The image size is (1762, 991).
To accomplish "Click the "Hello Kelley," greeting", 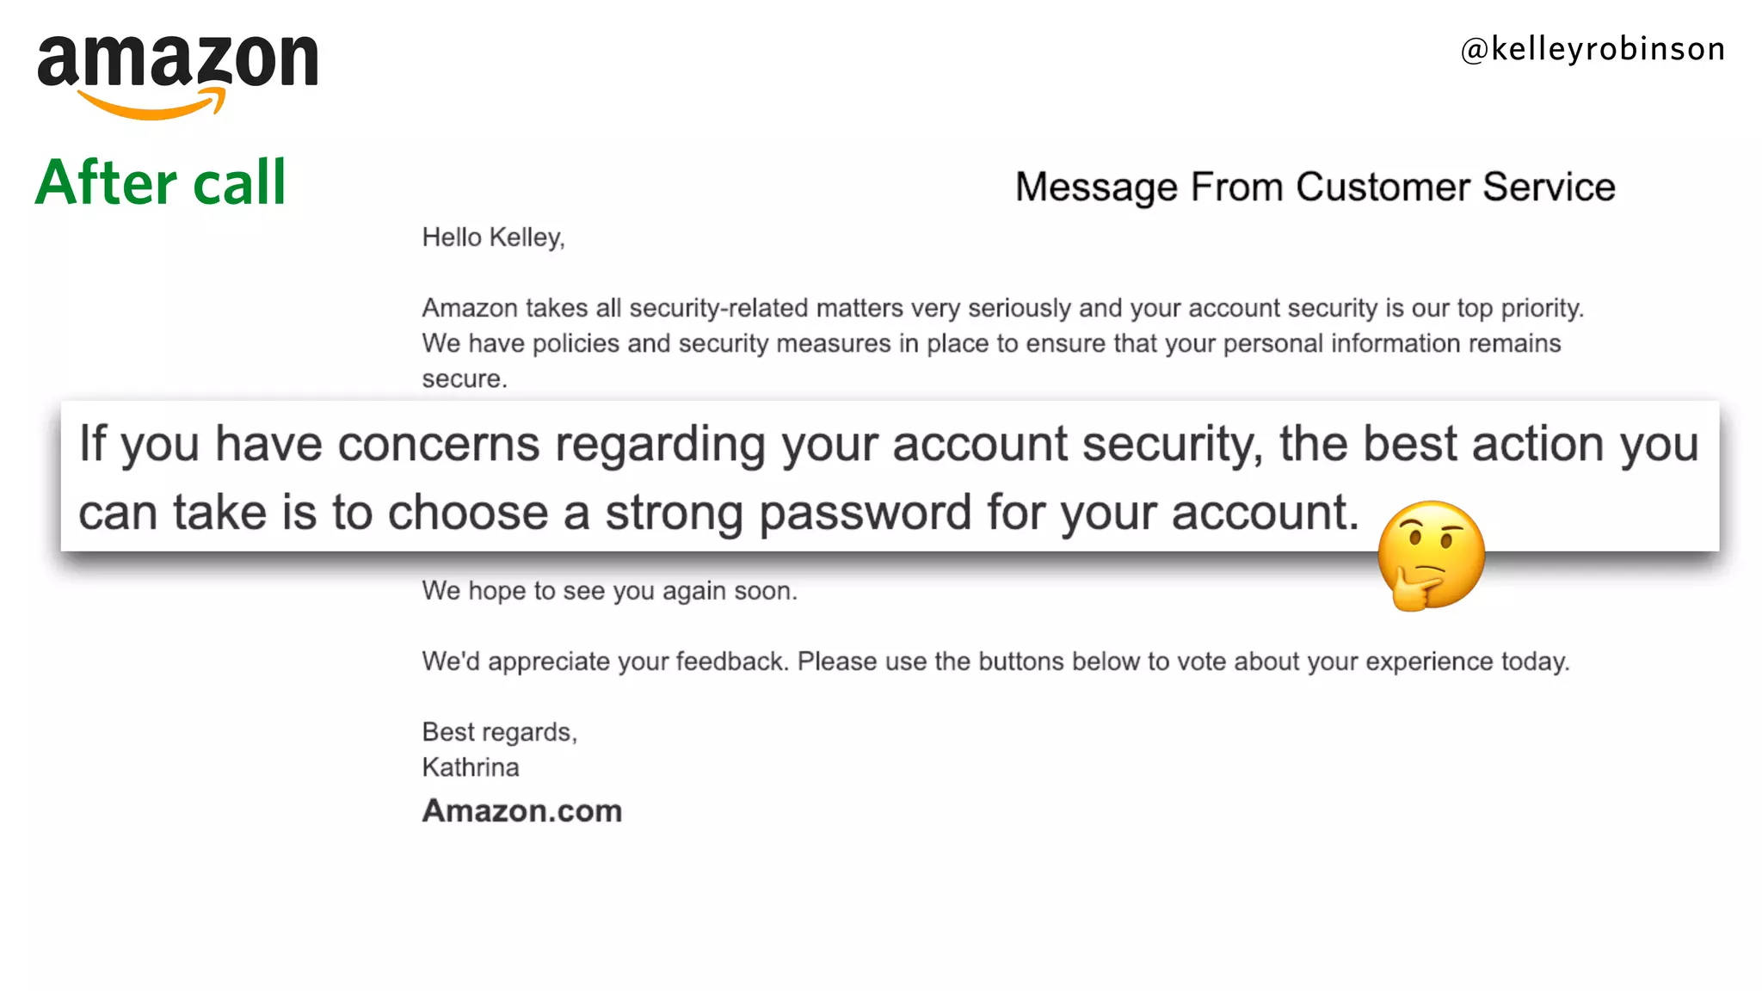I will pyautogui.click(x=493, y=237).
